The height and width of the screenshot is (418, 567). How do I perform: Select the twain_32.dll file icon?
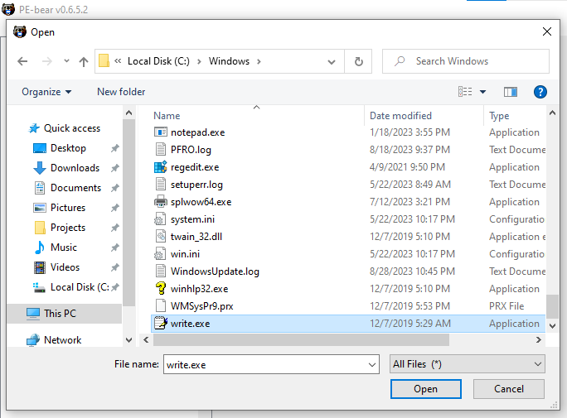pyautogui.click(x=161, y=237)
